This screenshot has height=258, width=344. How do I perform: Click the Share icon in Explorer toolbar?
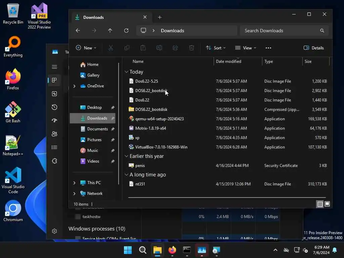(x=175, y=48)
